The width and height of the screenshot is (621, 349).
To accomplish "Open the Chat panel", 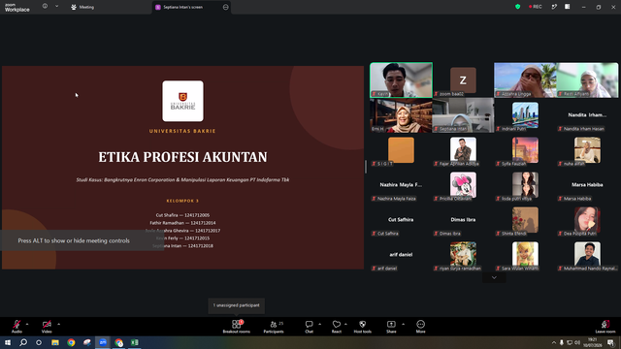I will coord(309,327).
